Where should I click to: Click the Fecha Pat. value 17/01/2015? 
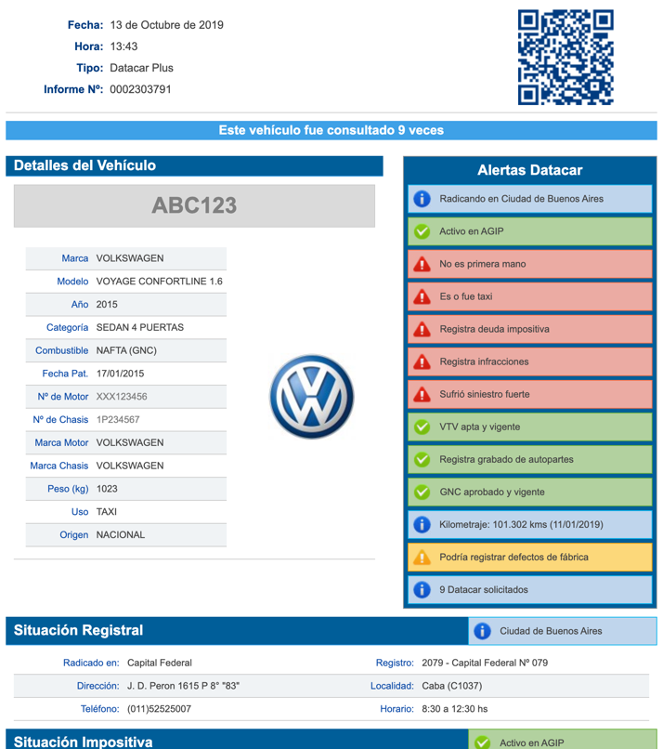click(121, 374)
